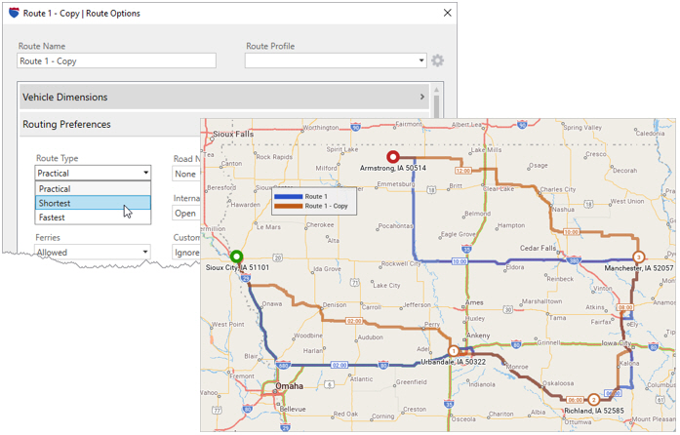Open route profile settings gear icon

point(438,60)
